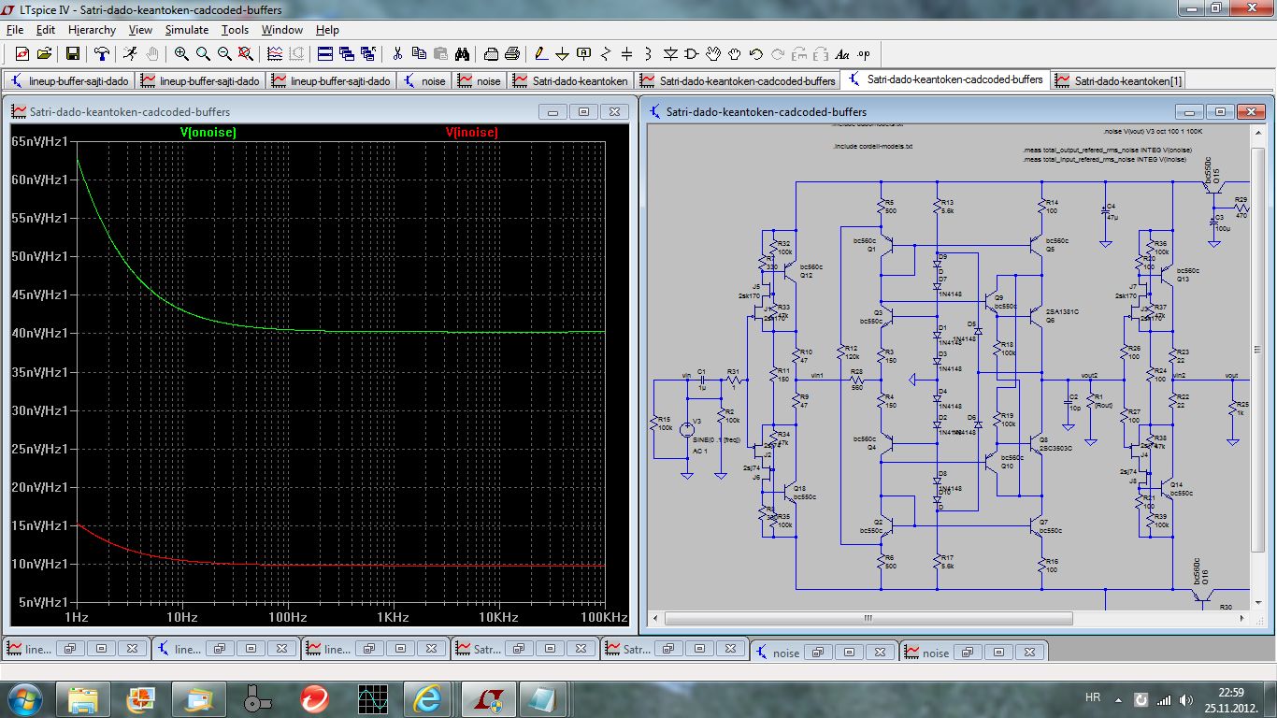1277x718 pixels.
Task: Click the Find binoculars icon
Action: click(x=462, y=53)
